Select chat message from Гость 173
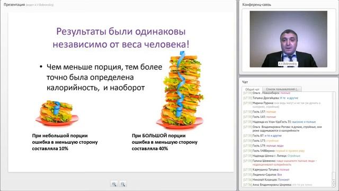This screenshot has width=339, height=191. (261, 141)
